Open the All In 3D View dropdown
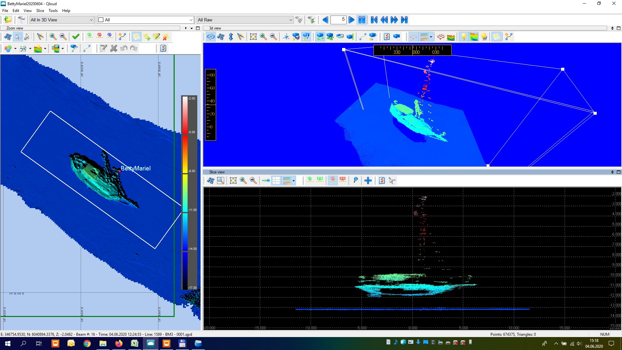Image resolution: width=622 pixels, height=350 pixels. click(x=91, y=20)
